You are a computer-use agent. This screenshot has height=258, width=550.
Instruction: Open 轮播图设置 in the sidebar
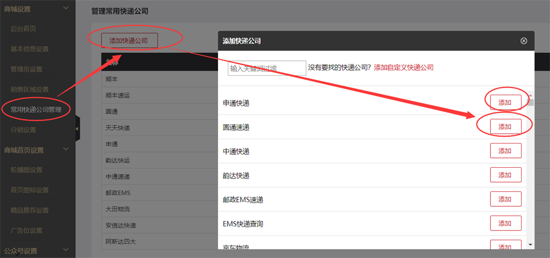click(x=26, y=170)
